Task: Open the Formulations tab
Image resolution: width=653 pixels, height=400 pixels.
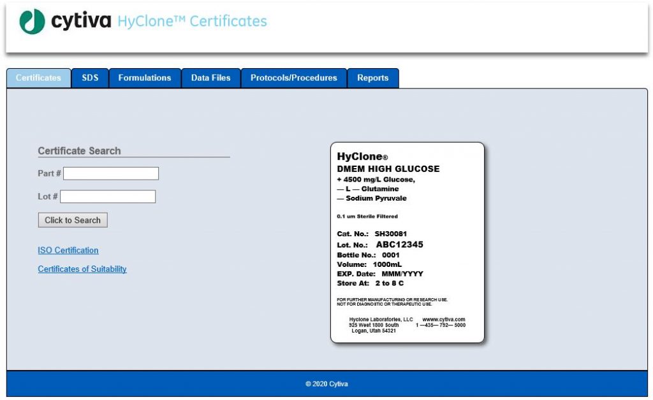Action: pos(145,78)
